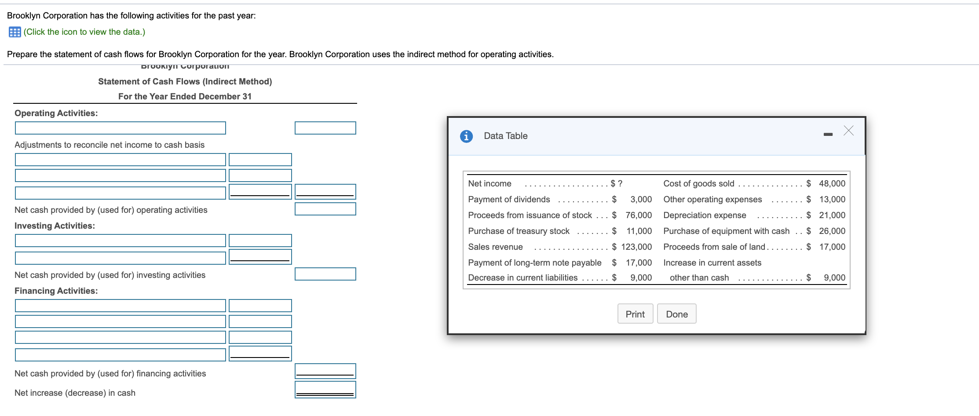
Task: Click the net increase (decrease) in cash field
Action: (x=325, y=390)
